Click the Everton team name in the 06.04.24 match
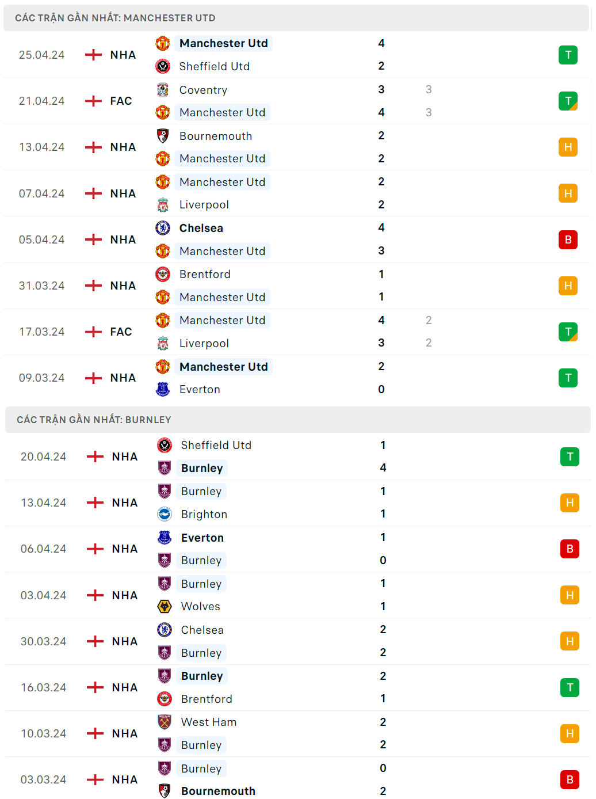The image size is (596, 799). tap(203, 538)
